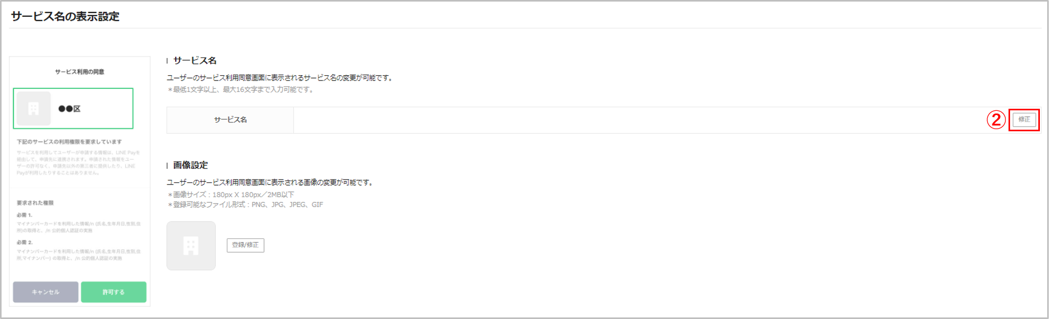Viewport: 1054px width, 319px height.
Task: Click the empty service name value field
Action: pos(627,120)
